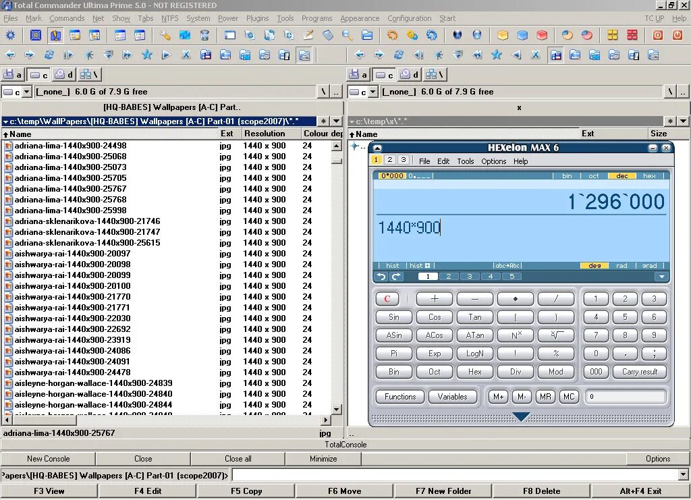
Task: Click the blue wavy picture icon
Action: tap(185, 35)
